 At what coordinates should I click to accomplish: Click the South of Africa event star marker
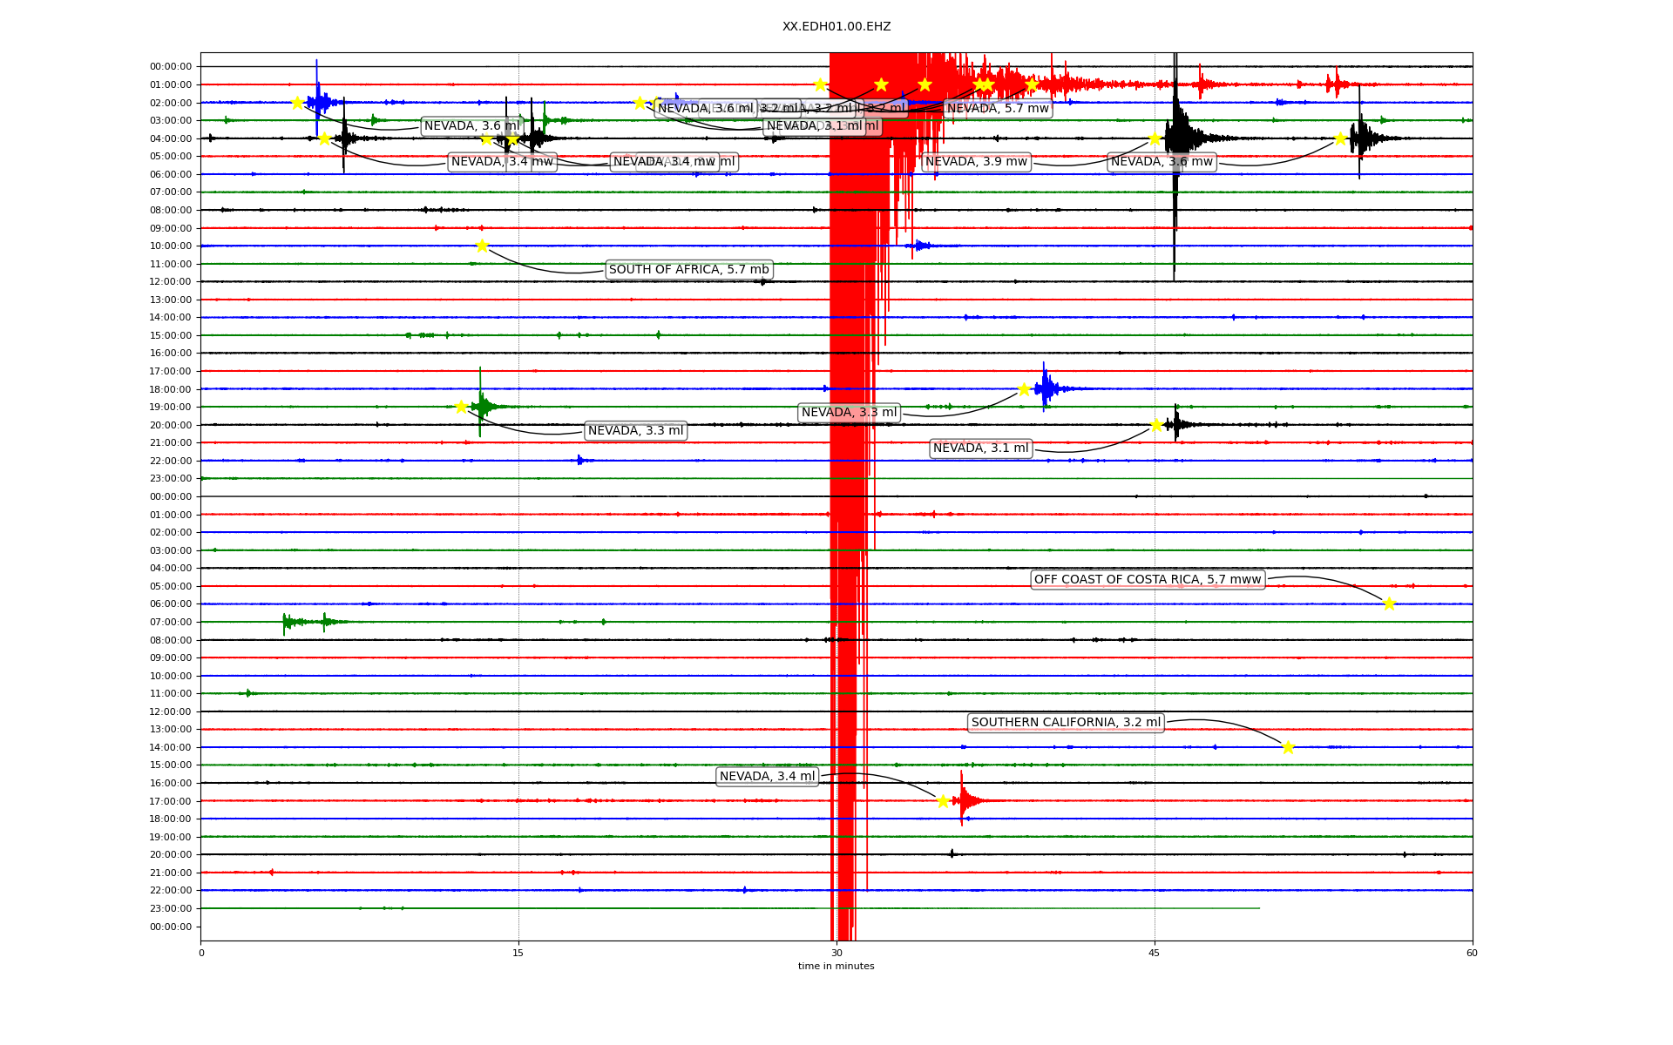[482, 246]
